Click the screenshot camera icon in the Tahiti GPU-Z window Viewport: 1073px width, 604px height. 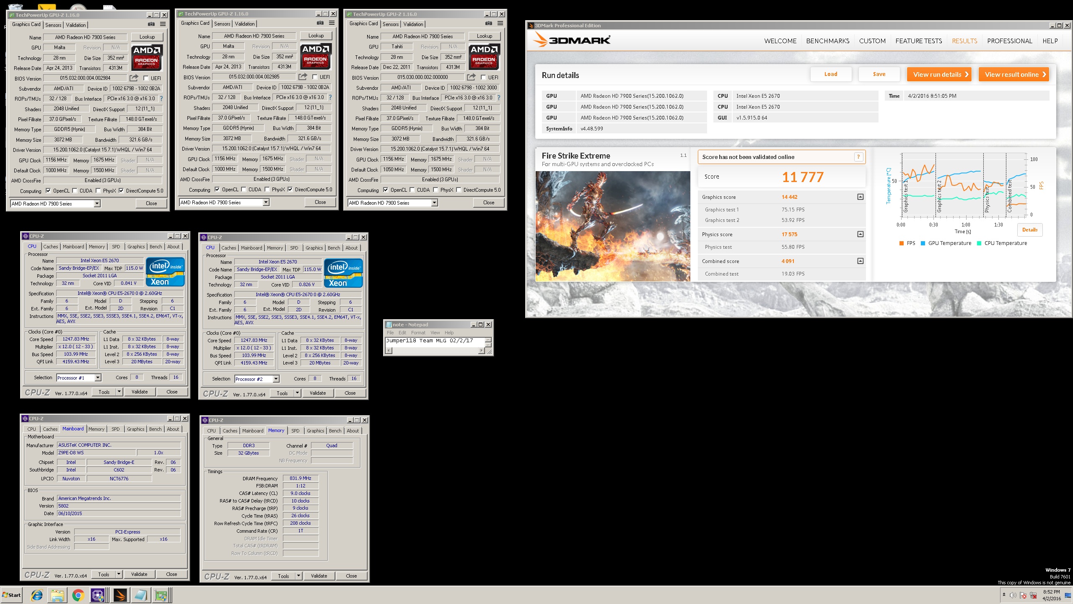pos(489,23)
